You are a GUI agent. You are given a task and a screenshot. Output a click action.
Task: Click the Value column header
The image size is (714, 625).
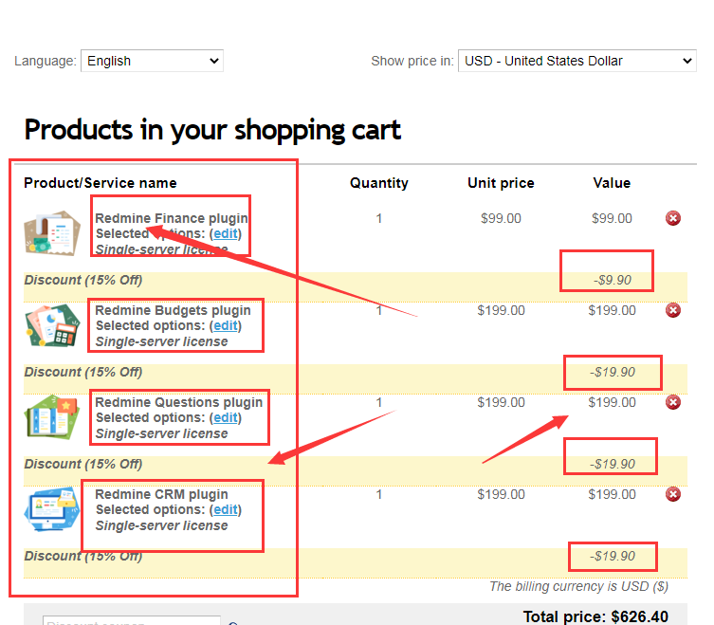point(612,183)
